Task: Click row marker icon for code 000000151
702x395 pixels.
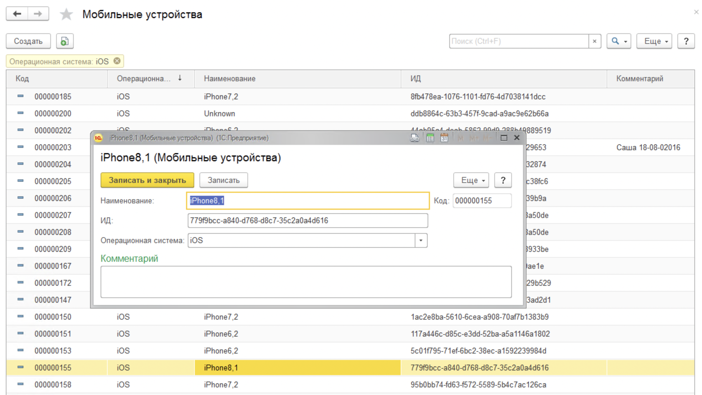Action: (x=20, y=334)
